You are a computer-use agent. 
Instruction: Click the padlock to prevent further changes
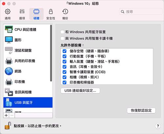pos(8,125)
